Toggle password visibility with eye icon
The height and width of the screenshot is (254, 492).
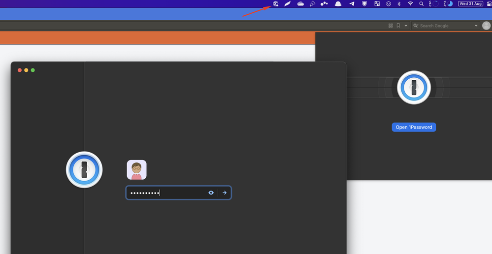tap(211, 193)
